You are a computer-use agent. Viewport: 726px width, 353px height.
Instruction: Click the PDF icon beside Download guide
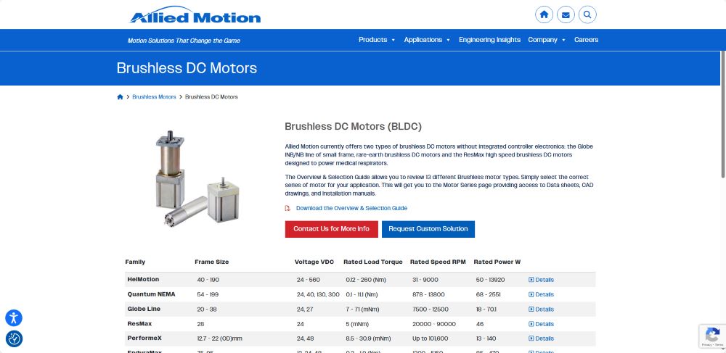tap(287, 208)
